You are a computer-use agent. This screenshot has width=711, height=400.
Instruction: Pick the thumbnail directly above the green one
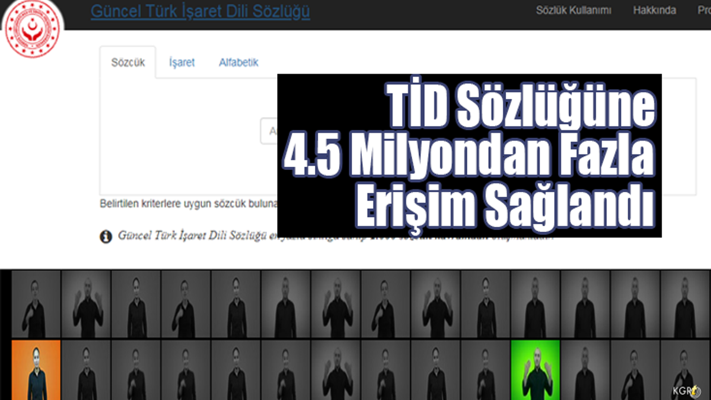(535, 304)
